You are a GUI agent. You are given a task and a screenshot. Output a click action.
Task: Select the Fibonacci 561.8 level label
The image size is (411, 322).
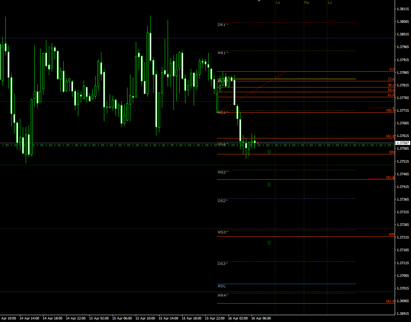(390, 301)
